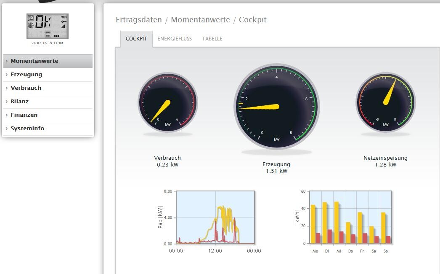Expand the Verbrauch sidebar section
Screen dimensions: 440x274
pyautogui.click(x=26, y=88)
